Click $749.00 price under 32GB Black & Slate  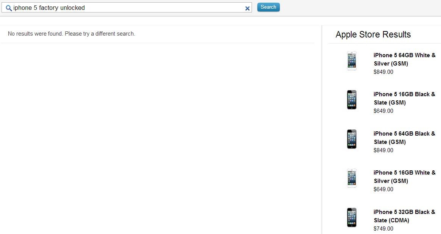tap(383, 229)
